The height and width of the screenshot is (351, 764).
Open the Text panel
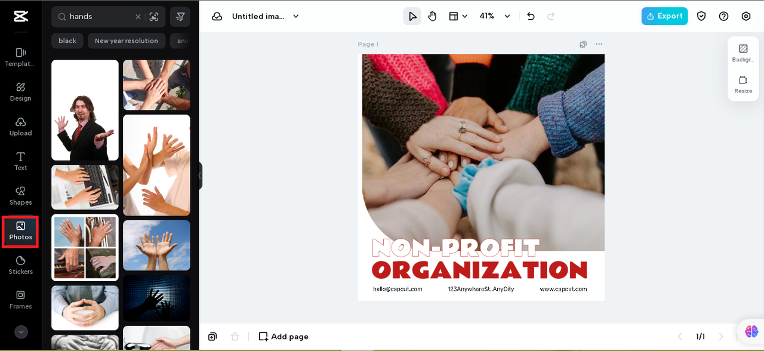pos(21,161)
